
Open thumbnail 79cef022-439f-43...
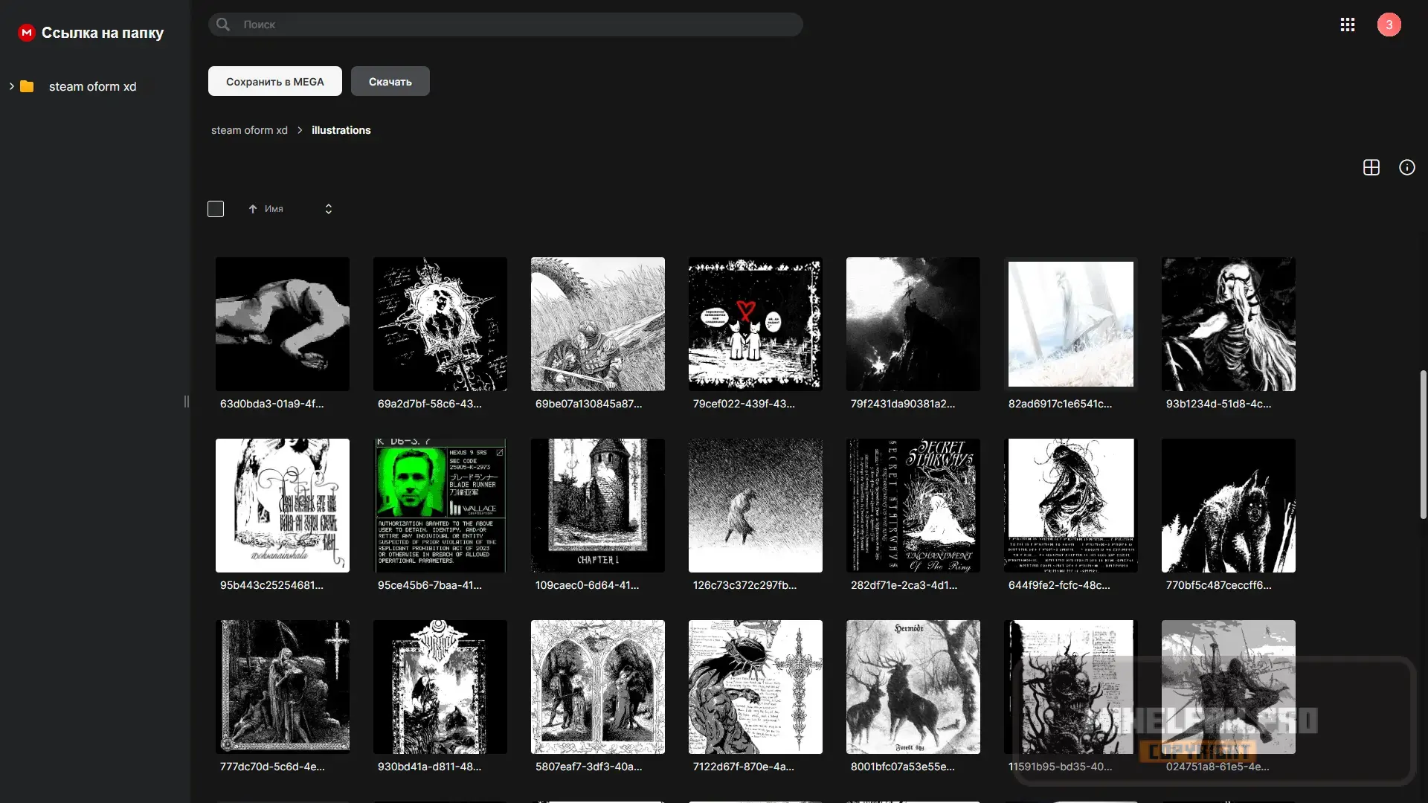tap(756, 324)
